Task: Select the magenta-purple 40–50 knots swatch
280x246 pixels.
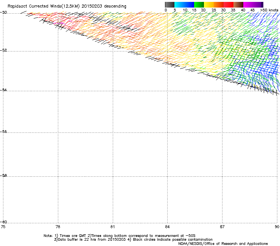Action: (x=253, y=5)
